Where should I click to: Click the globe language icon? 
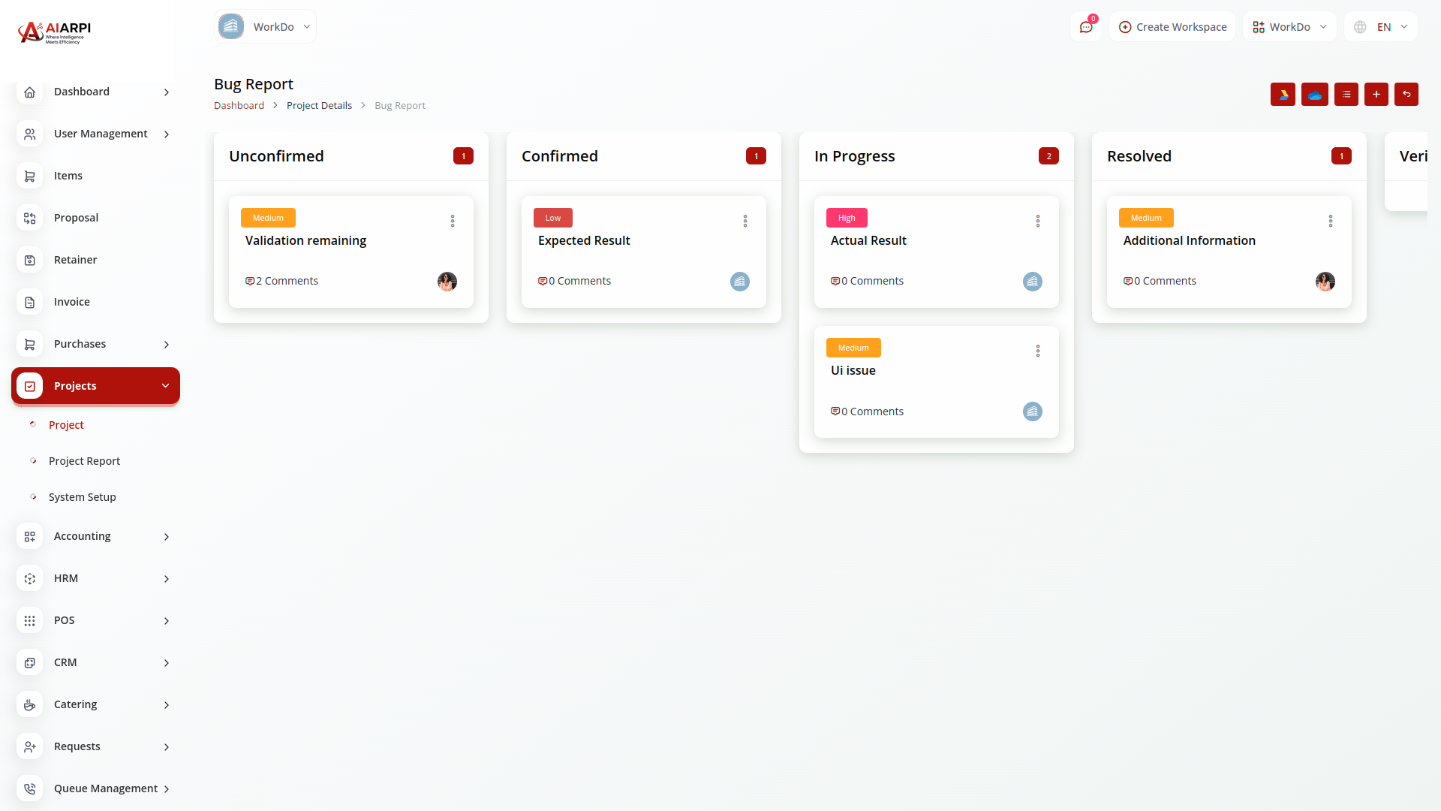1360,27
